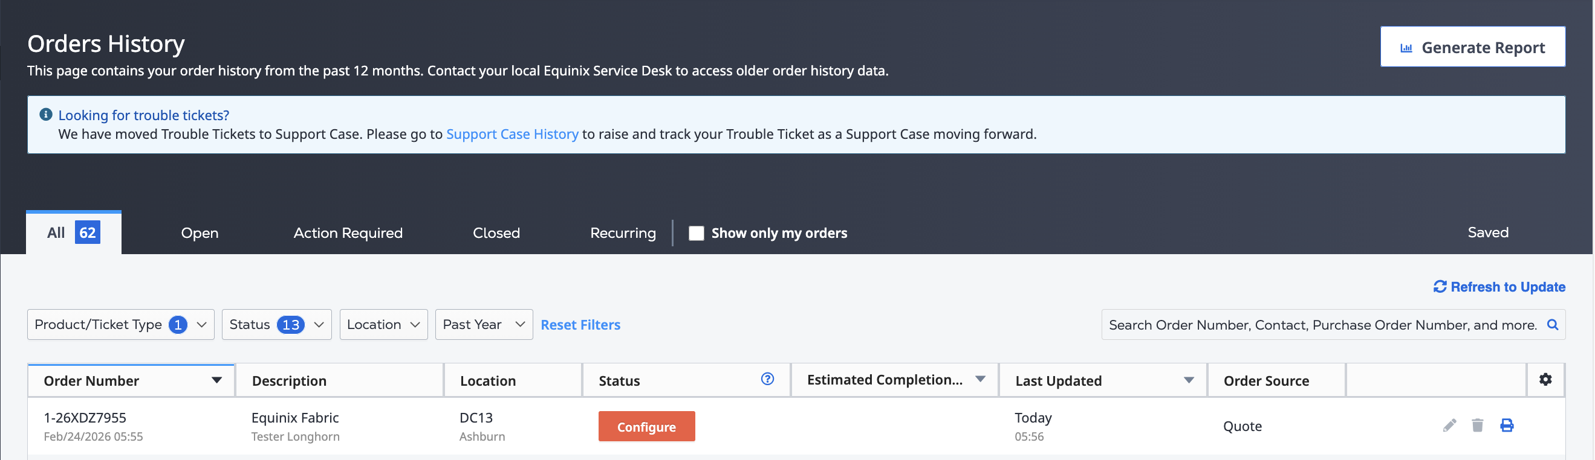Click the print icon for the order
Screen dimensions: 1595x460
tap(1507, 426)
